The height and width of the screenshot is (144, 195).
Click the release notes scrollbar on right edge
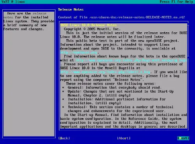point(188,41)
